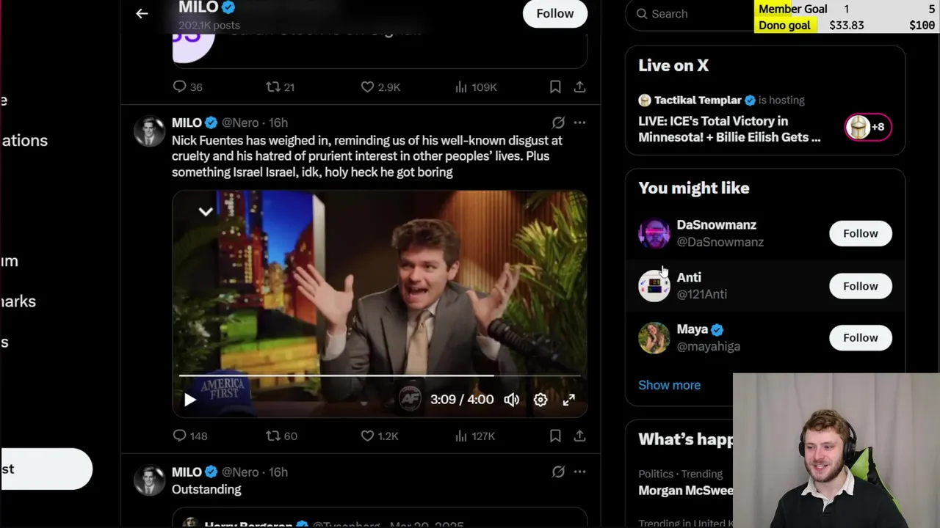Open Grok icon on Outstanding post

[x=558, y=472]
